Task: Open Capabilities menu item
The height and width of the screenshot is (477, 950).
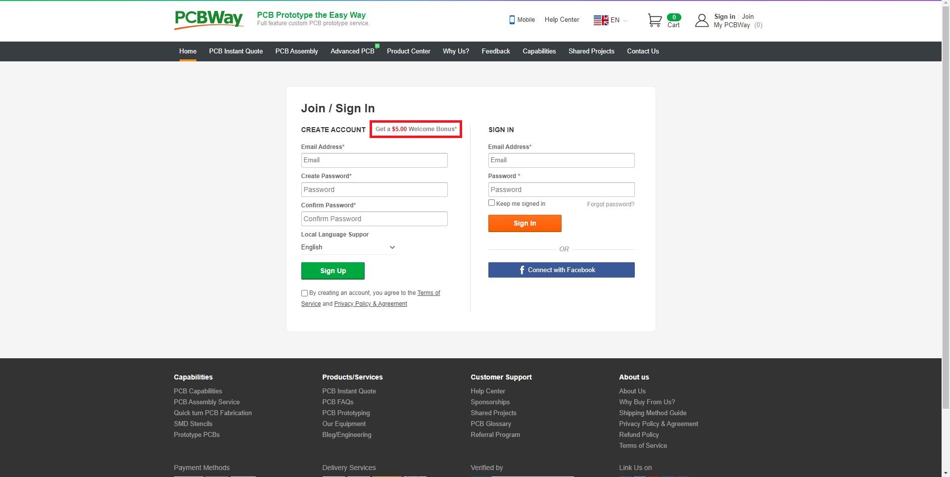Action: click(x=539, y=51)
